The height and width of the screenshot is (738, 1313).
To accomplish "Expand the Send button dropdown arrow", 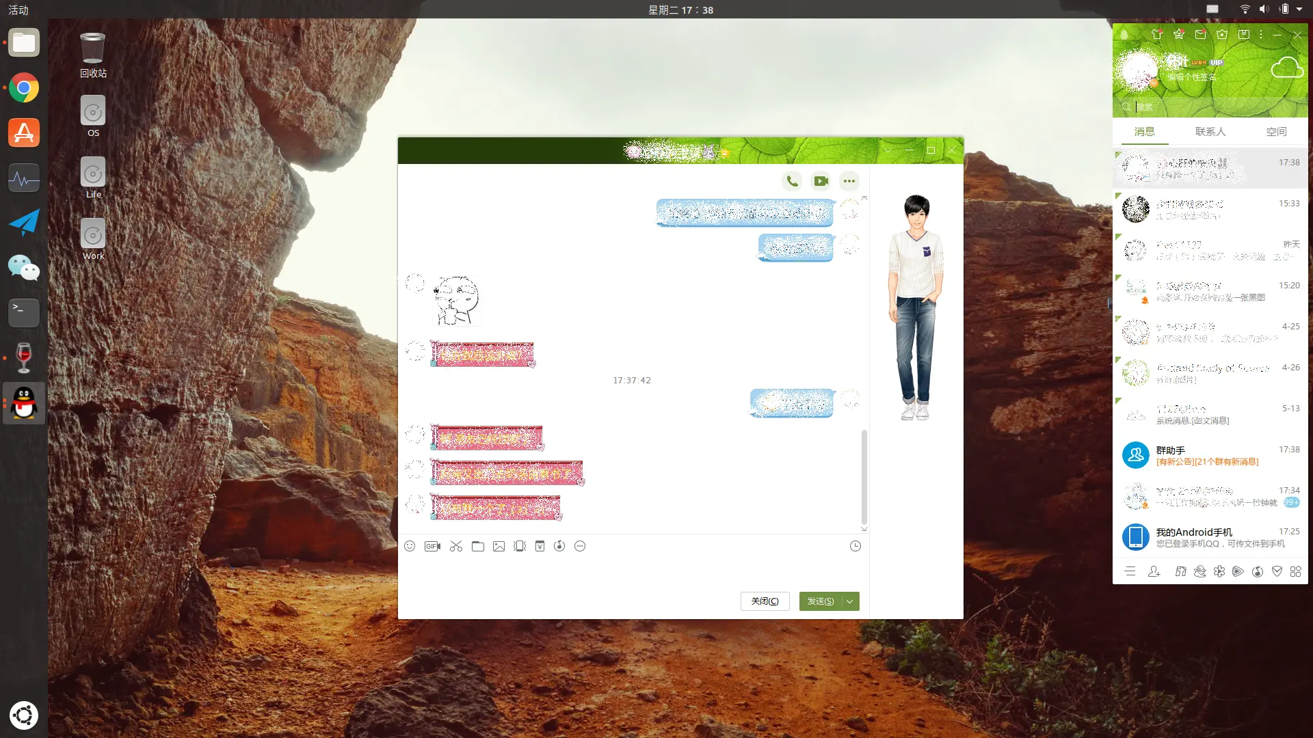I will (x=850, y=601).
